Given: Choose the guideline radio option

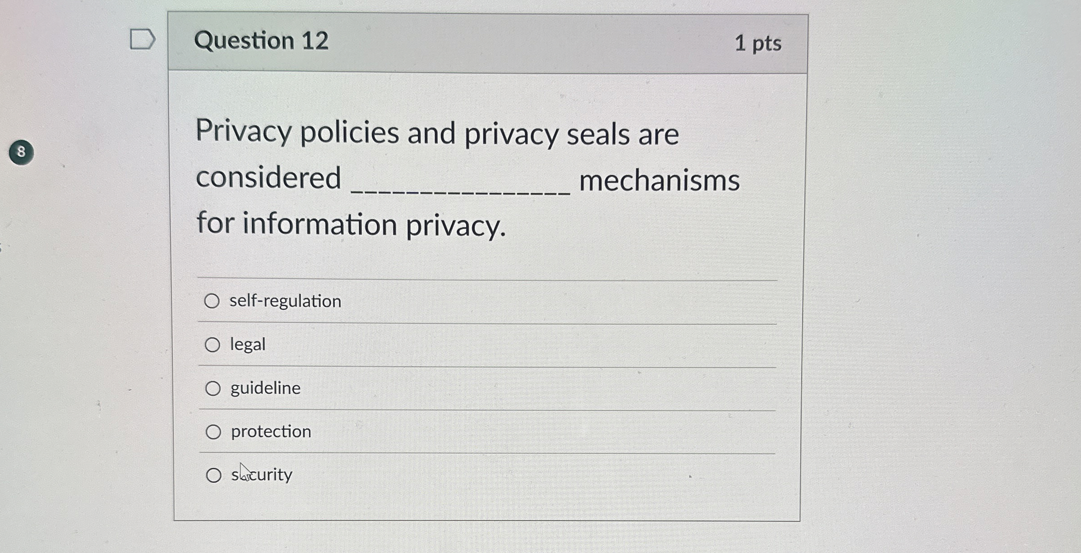Looking at the screenshot, I should [x=213, y=387].
